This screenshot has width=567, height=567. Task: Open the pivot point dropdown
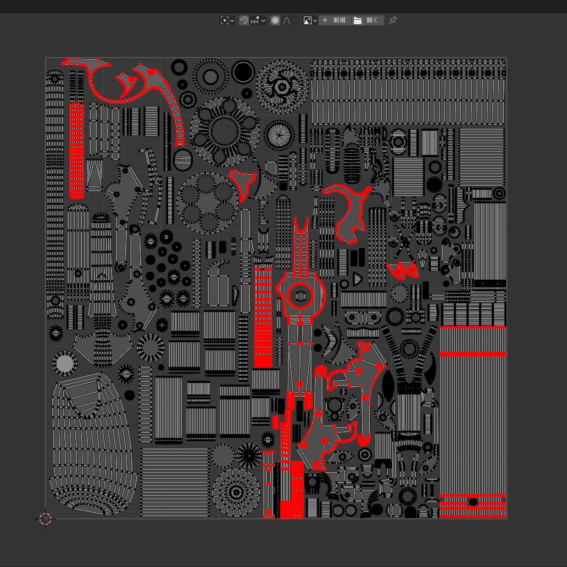227,21
